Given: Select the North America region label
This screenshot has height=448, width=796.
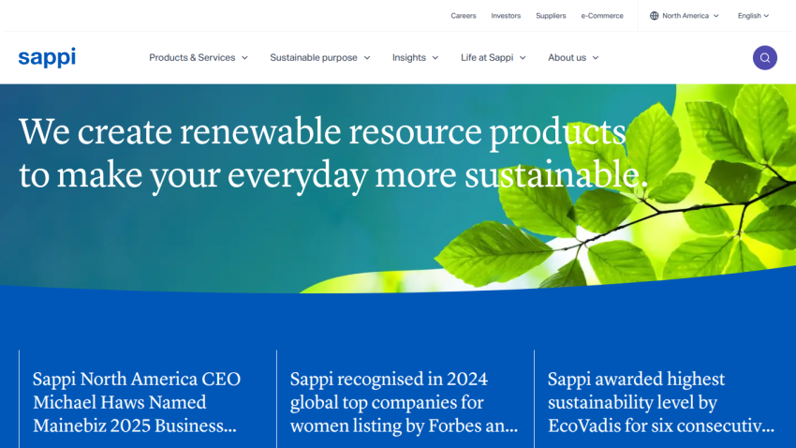Looking at the screenshot, I should 685,16.
